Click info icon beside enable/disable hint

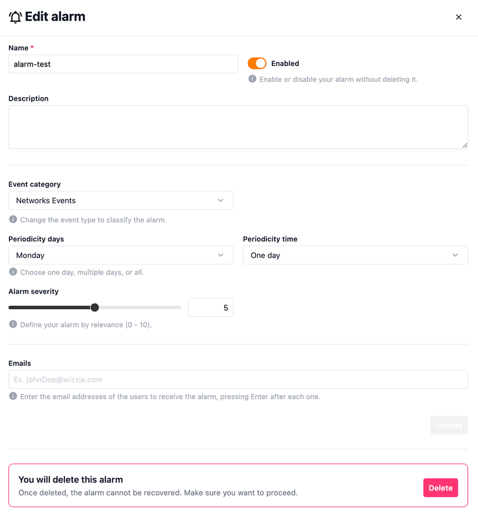(252, 79)
